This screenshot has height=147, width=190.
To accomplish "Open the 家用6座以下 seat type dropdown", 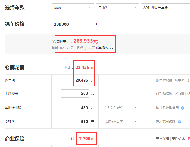I will tap(121, 122).
